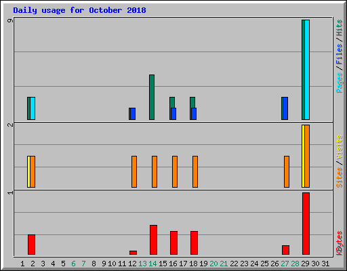Click the blue Files bar on day 16
This screenshot has height=271, width=347.
point(173,114)
